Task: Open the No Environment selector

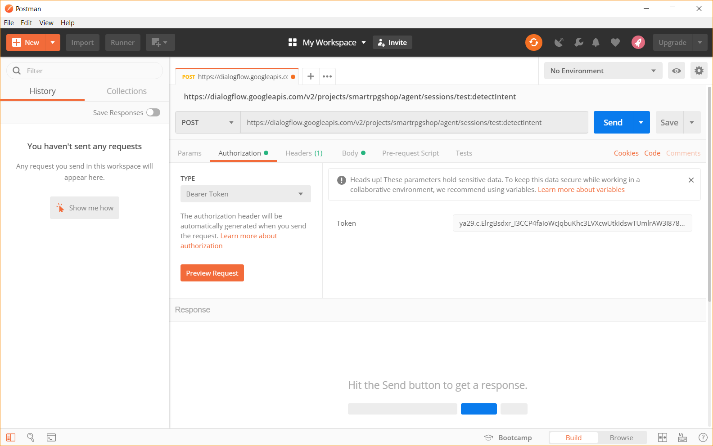Action: (603, 71)
